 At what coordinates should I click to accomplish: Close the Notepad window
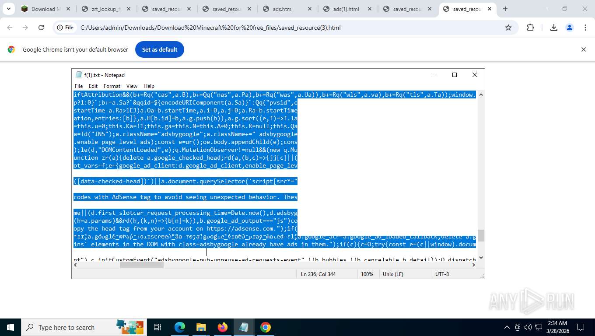click(x=475, y=75)
